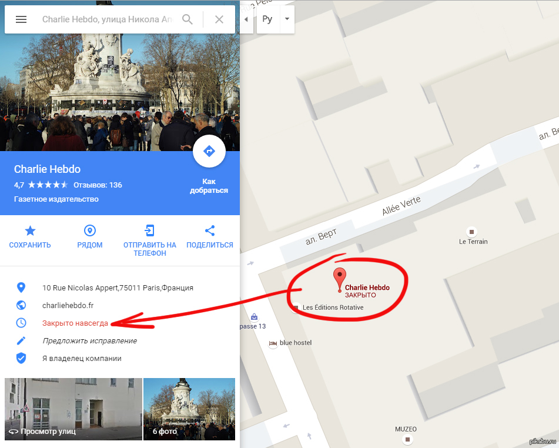
Task: Select Le Terrain place marker on map
Action: (x=471, y=232)
